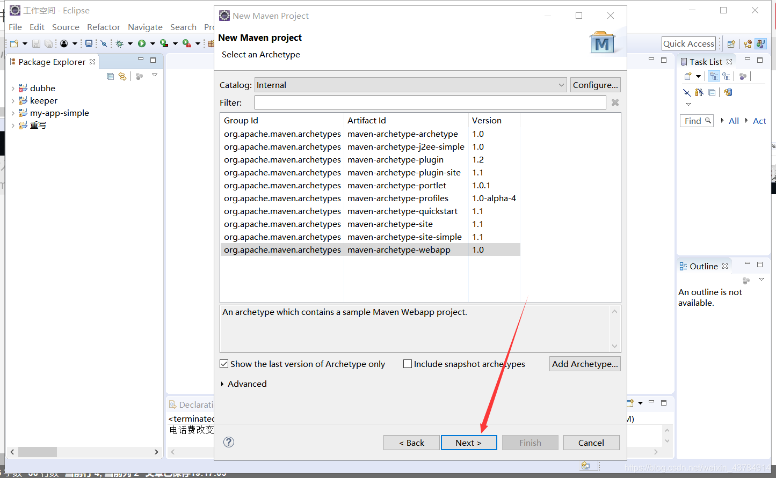The height and width of the screenshot is (478, 776).
Task: Open New Task dropdown arrow in Task List
Action: pyautogui.click(x=698, y=77)
